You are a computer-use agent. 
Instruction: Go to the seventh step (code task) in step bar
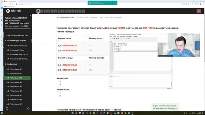click(59, 11)
